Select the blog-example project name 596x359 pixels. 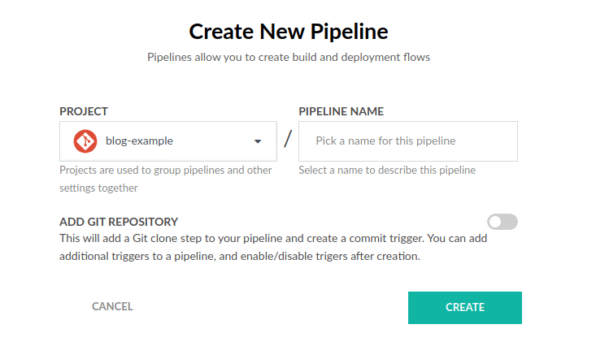pos(139,141)
